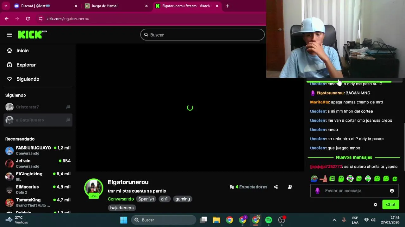Go back in browser history
Viewport: 405px width, 227px height.
(7, 19)
